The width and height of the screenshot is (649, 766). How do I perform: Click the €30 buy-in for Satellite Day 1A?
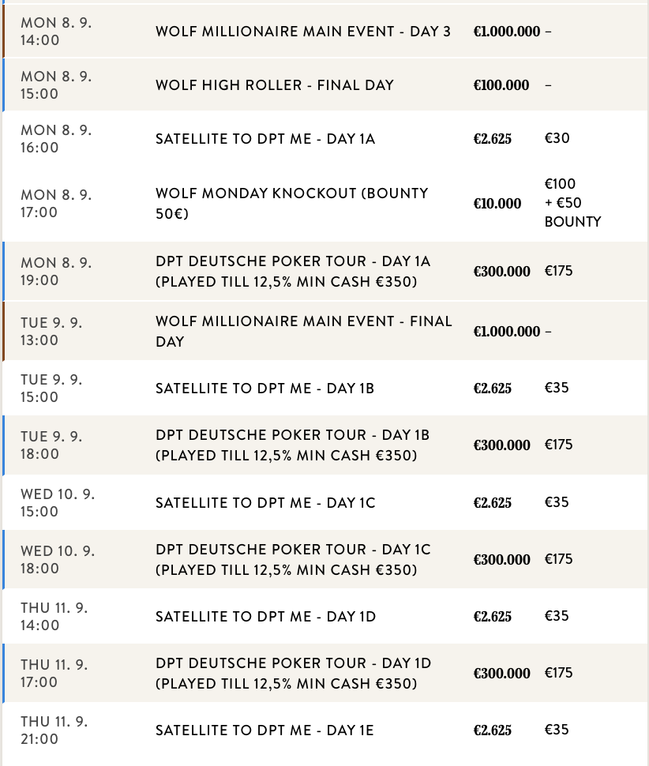(x=557, y=138)
